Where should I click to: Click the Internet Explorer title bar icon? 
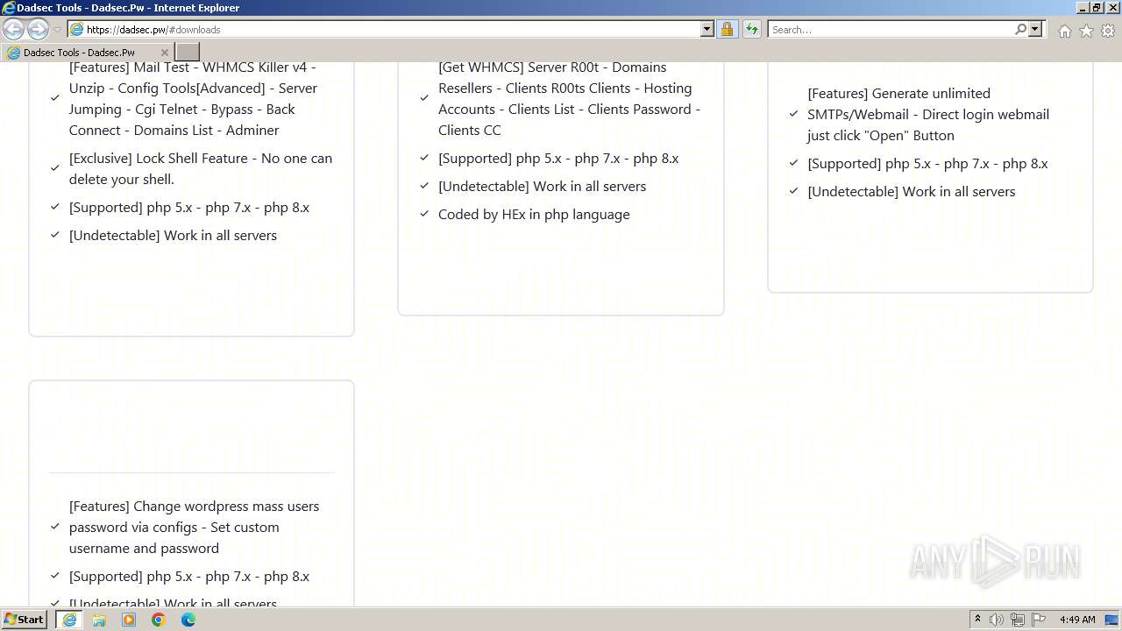coord(9,8)
